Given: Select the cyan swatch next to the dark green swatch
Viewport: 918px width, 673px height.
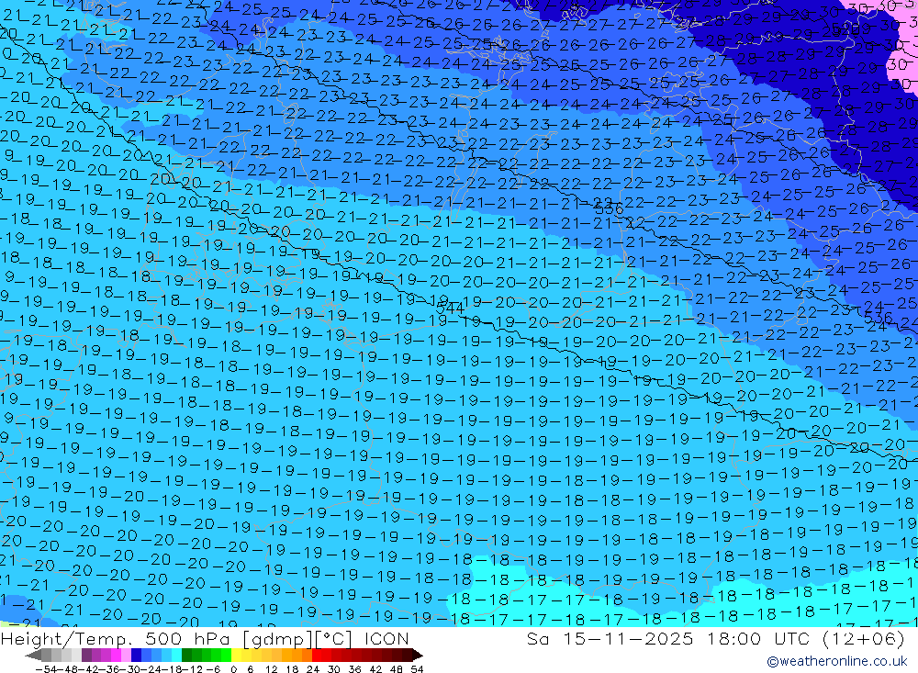Looking at the screenshot, I should coord(176,655).
